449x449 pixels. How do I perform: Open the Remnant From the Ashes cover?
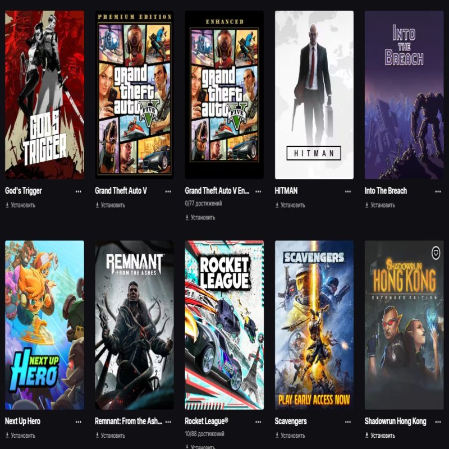[134, 325]
